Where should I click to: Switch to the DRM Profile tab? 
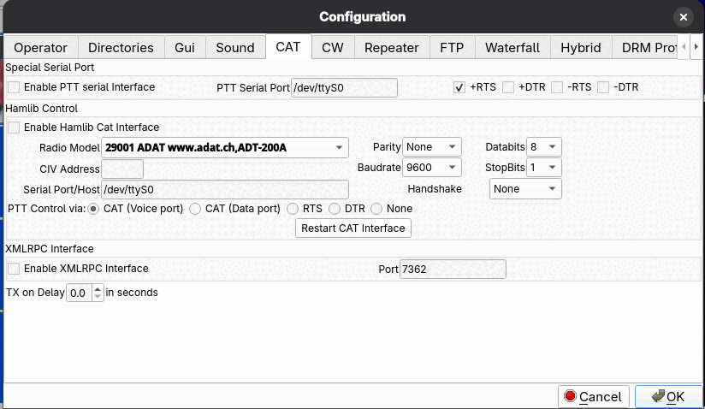point(645,48)
